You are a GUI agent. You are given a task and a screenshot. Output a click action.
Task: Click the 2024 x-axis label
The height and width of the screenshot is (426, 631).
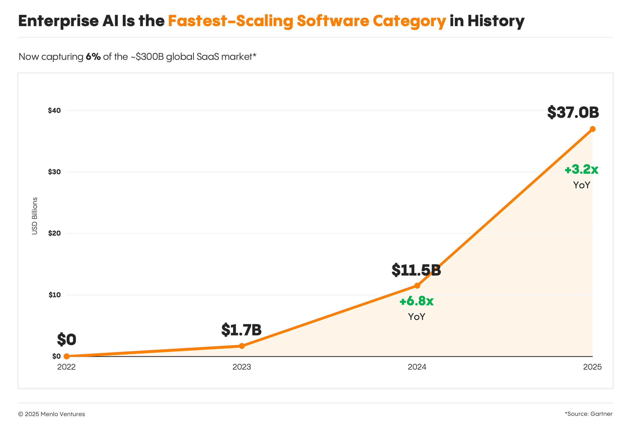tap(417, 367)
